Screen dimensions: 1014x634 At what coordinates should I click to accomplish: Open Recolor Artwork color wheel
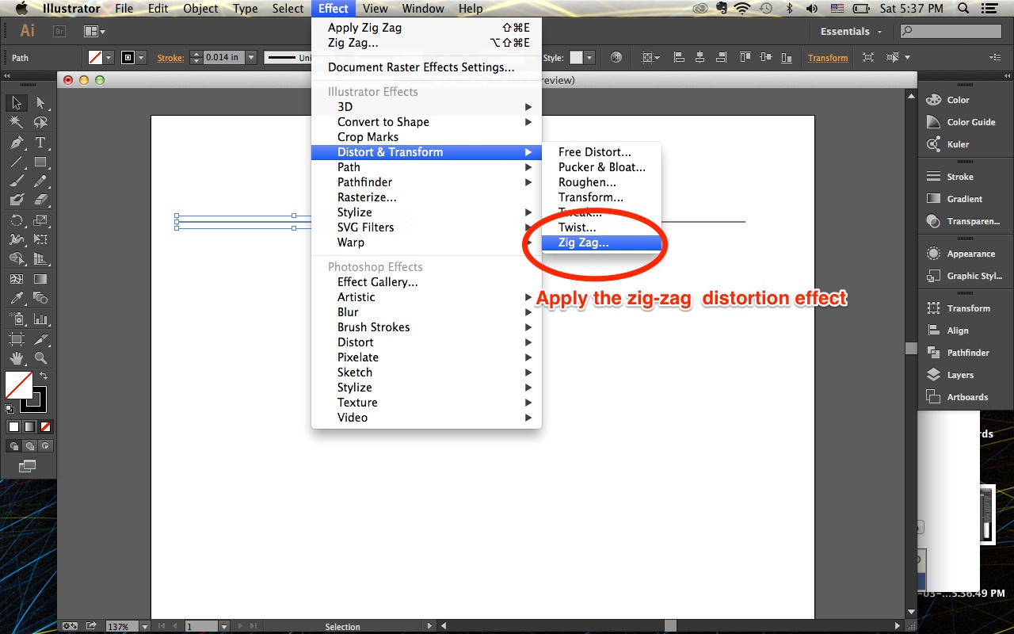tap(616, 58)
